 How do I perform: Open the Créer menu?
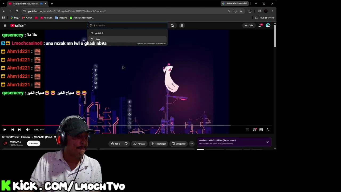click(249, 26)
